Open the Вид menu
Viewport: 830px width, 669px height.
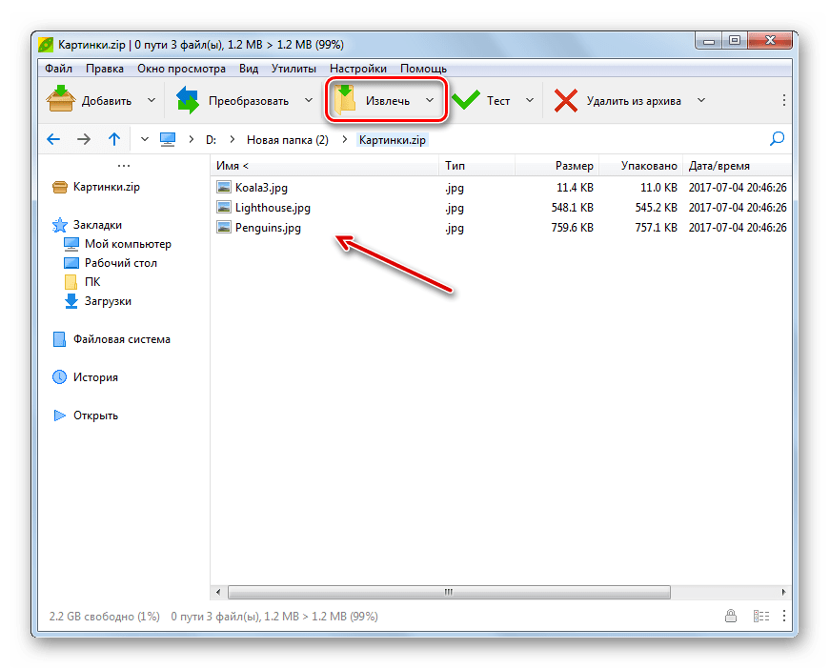pyautogui.click(x=249, y=69)
